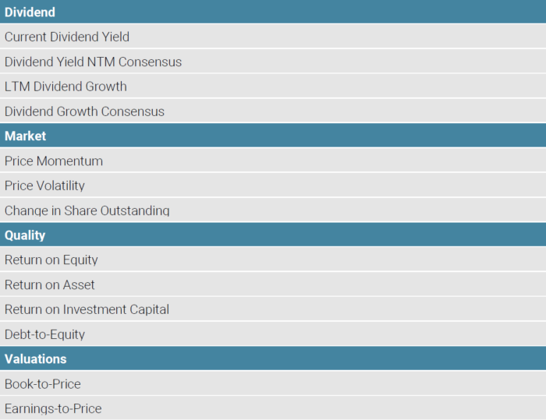Viewport: 546px width, 420px height.
Task: Collapse the Dividend section header
Action: tap(30, 12)
